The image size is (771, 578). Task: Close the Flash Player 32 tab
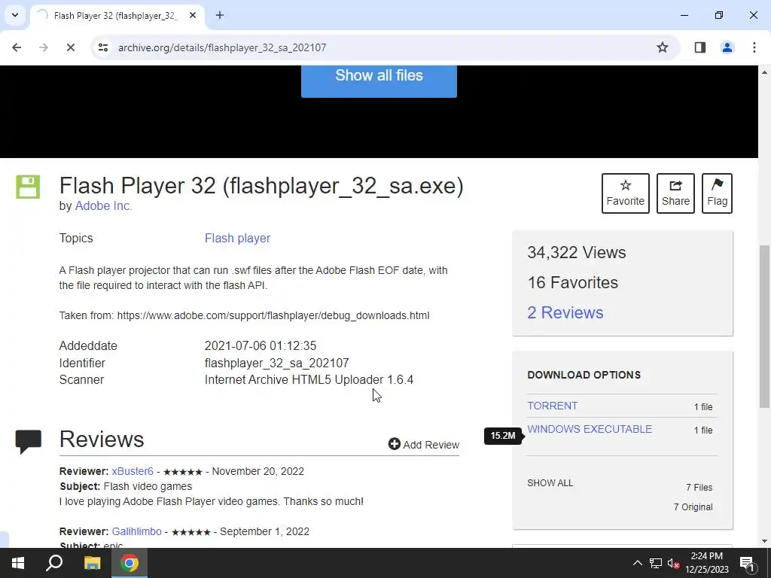pyautogui.click(x=193, y=15)
